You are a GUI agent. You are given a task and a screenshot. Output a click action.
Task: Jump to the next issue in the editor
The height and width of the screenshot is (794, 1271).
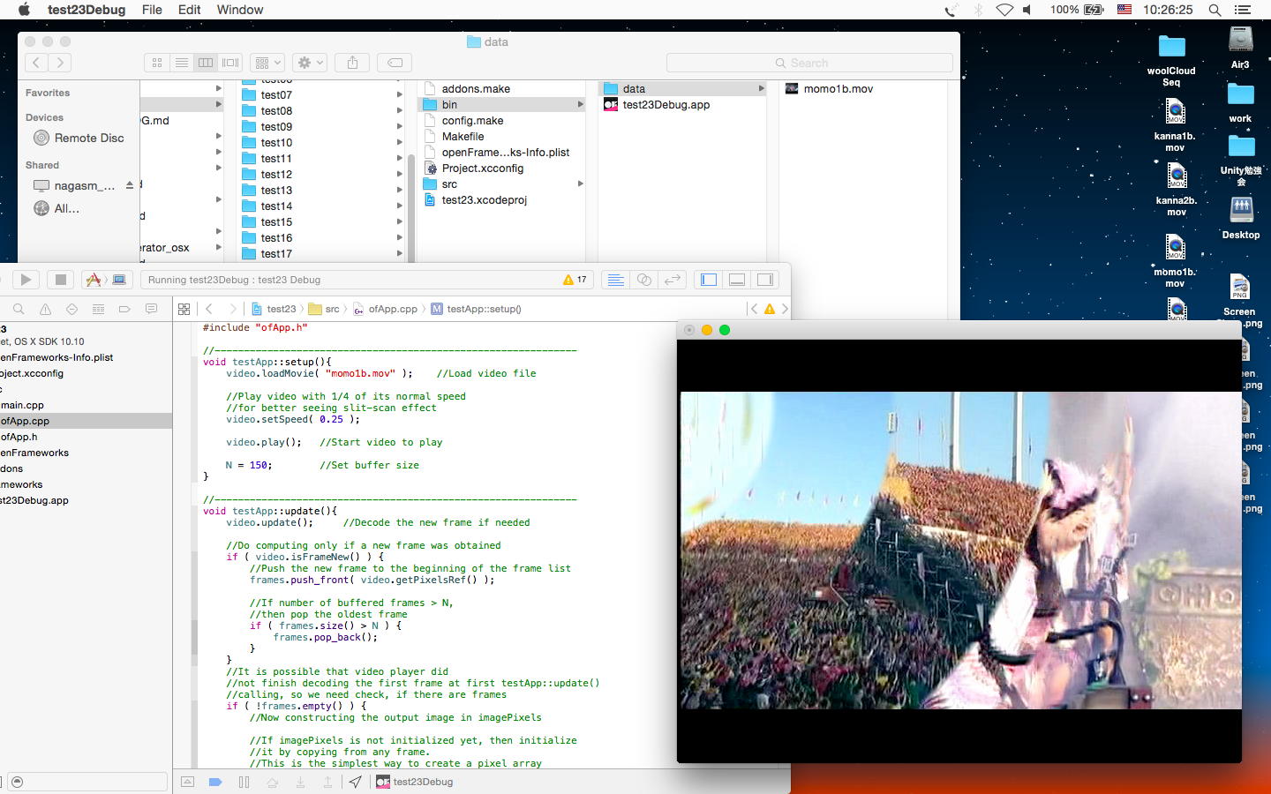[785, 309]
